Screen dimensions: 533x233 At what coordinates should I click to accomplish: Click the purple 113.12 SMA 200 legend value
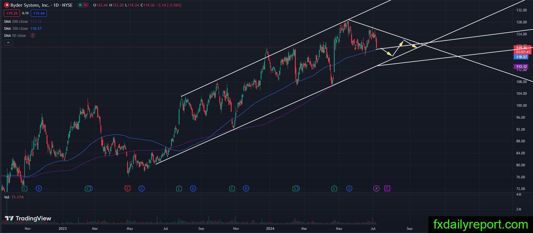click(36, 22)
